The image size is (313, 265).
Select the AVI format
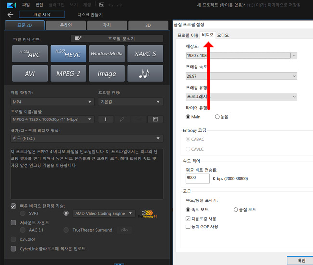(30, 73)
